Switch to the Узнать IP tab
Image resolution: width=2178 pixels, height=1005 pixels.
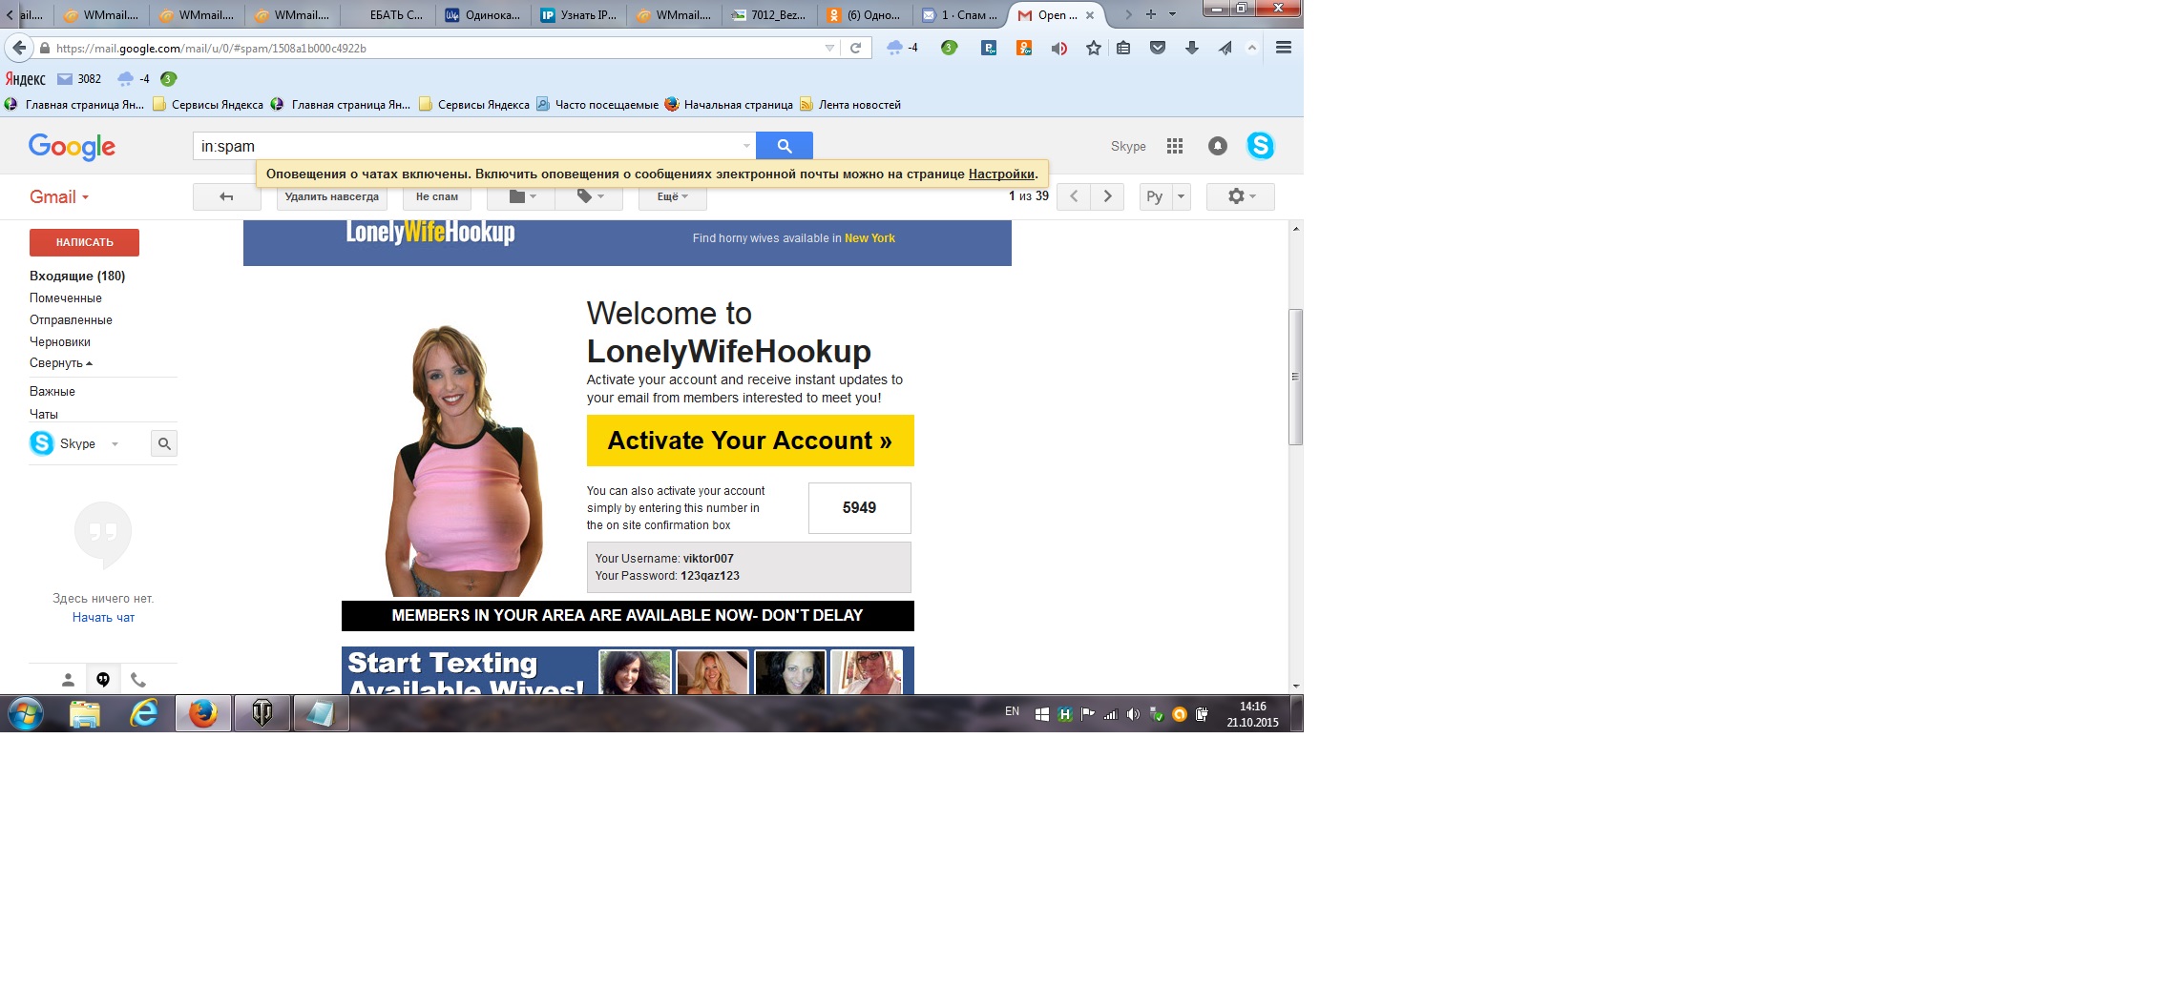[x=579, y=15]
